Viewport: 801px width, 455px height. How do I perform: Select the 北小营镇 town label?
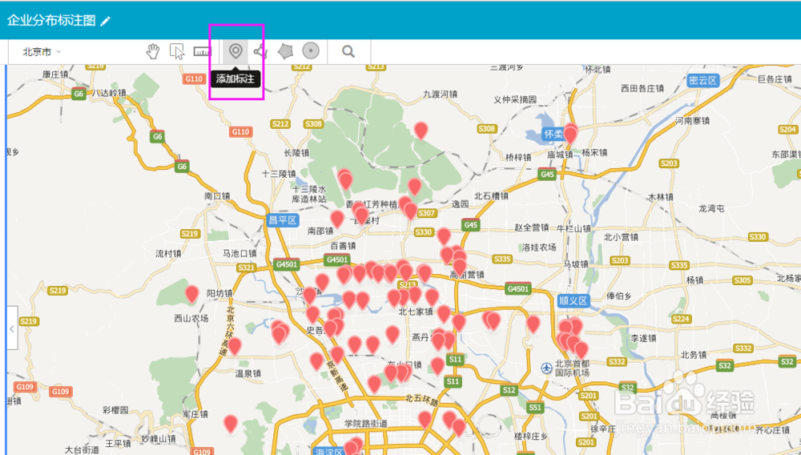(x=622, y=237)
